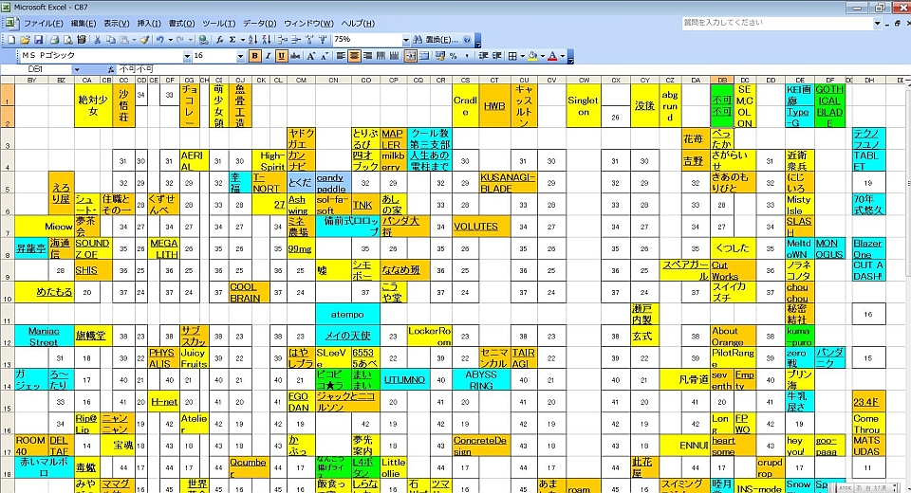911x493 pixels.
Task: Select the atempo cell
Action: tap(347, 314)
